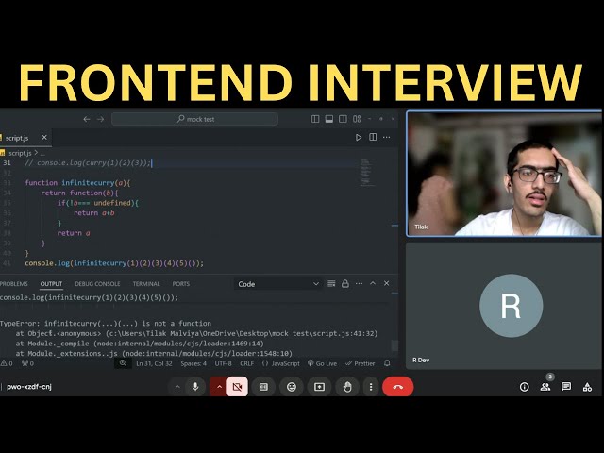Click 'Ln 31, Col 32' in the status bar
The image size is (604, 453).
tap(154, 363)
